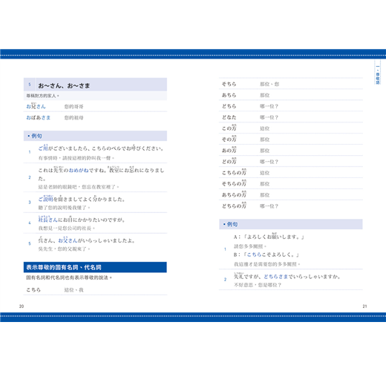Click the そちら table row
This screenshot has width=386, height=371.
[x=291, y=84]
